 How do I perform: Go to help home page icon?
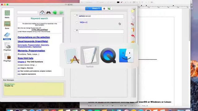tap(42, 12)
